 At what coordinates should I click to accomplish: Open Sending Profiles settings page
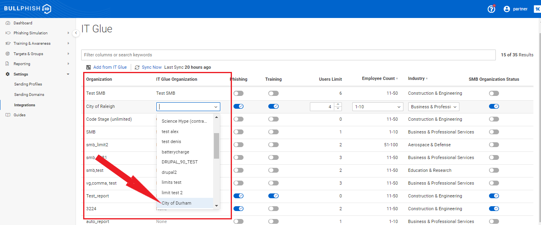(28, 84)
